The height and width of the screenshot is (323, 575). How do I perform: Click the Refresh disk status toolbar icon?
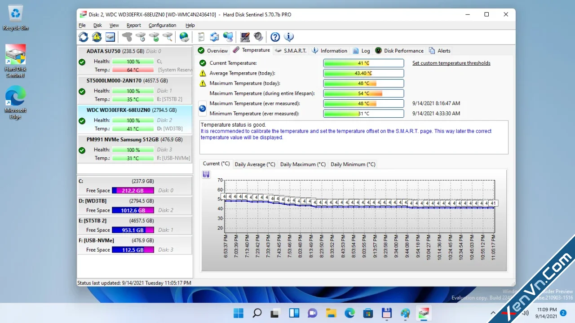click(84, 37)
